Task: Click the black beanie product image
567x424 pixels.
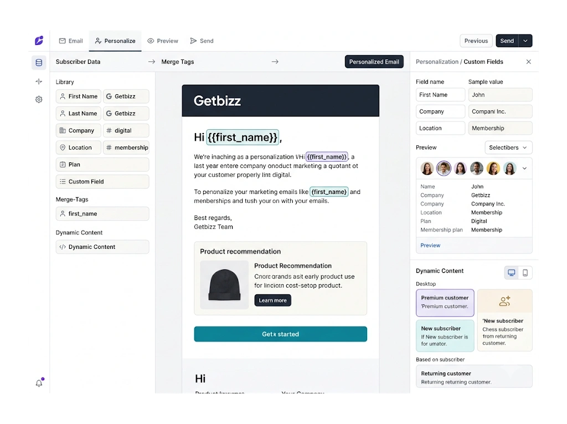Action: (x=224, y=284)
